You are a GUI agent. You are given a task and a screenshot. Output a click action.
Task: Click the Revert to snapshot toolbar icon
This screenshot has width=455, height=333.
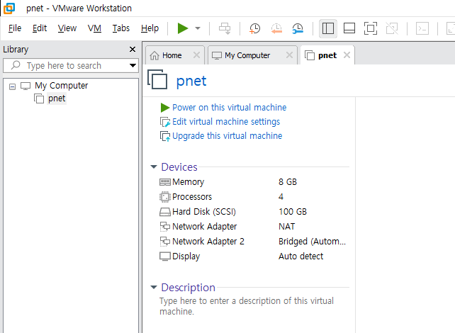pos(276,28)
